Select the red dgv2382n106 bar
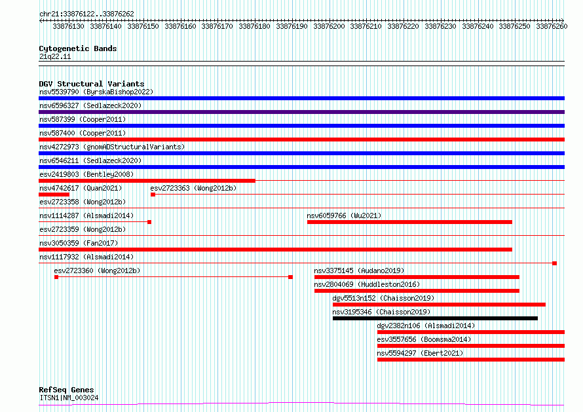 click(471, 332)
